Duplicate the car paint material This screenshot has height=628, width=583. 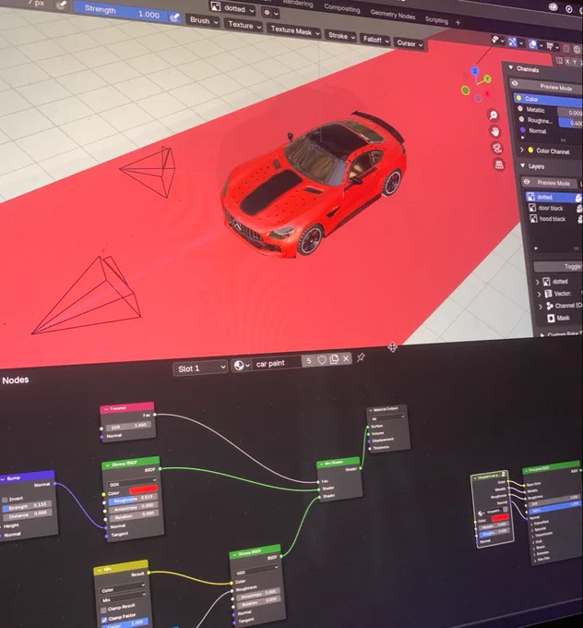[334, 359]
